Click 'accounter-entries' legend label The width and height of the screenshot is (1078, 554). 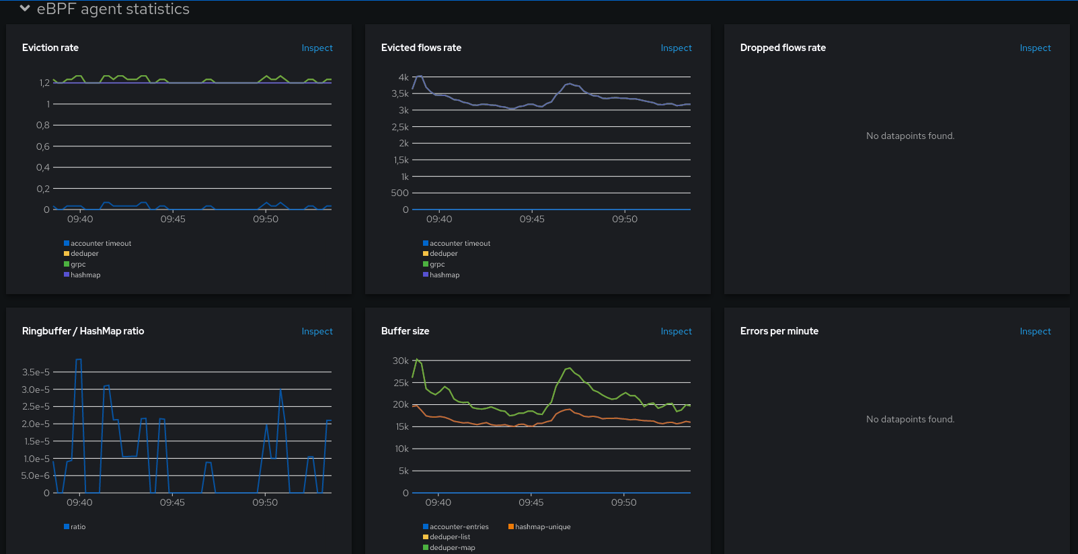pyautogui.click(x=459, y=527)
